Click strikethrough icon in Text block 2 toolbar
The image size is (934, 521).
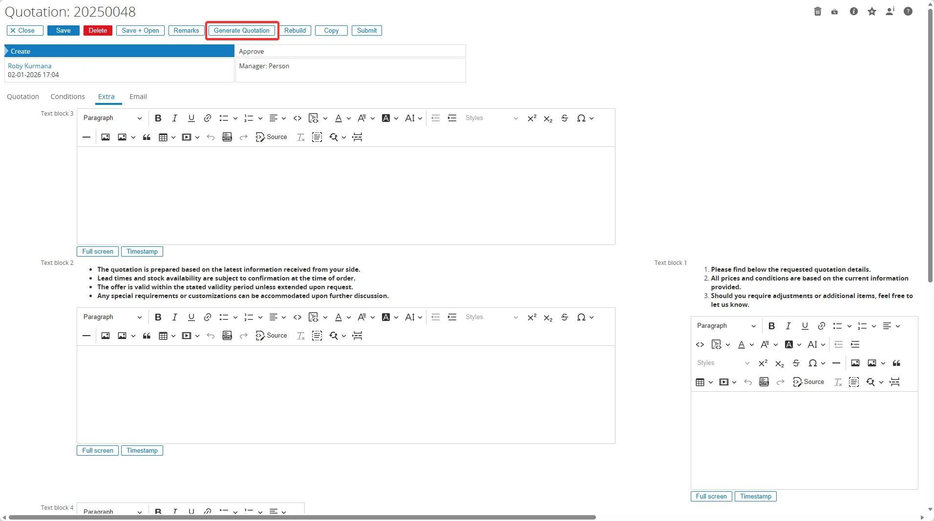click(x=565, y=317)
